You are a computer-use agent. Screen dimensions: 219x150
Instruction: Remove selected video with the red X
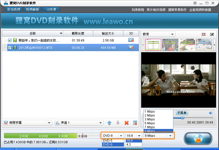pos(127,123)
